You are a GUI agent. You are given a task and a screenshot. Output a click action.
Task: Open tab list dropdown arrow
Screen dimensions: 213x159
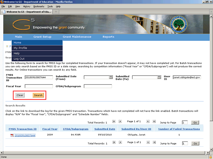pyautogui.click(x=211, y=12)
